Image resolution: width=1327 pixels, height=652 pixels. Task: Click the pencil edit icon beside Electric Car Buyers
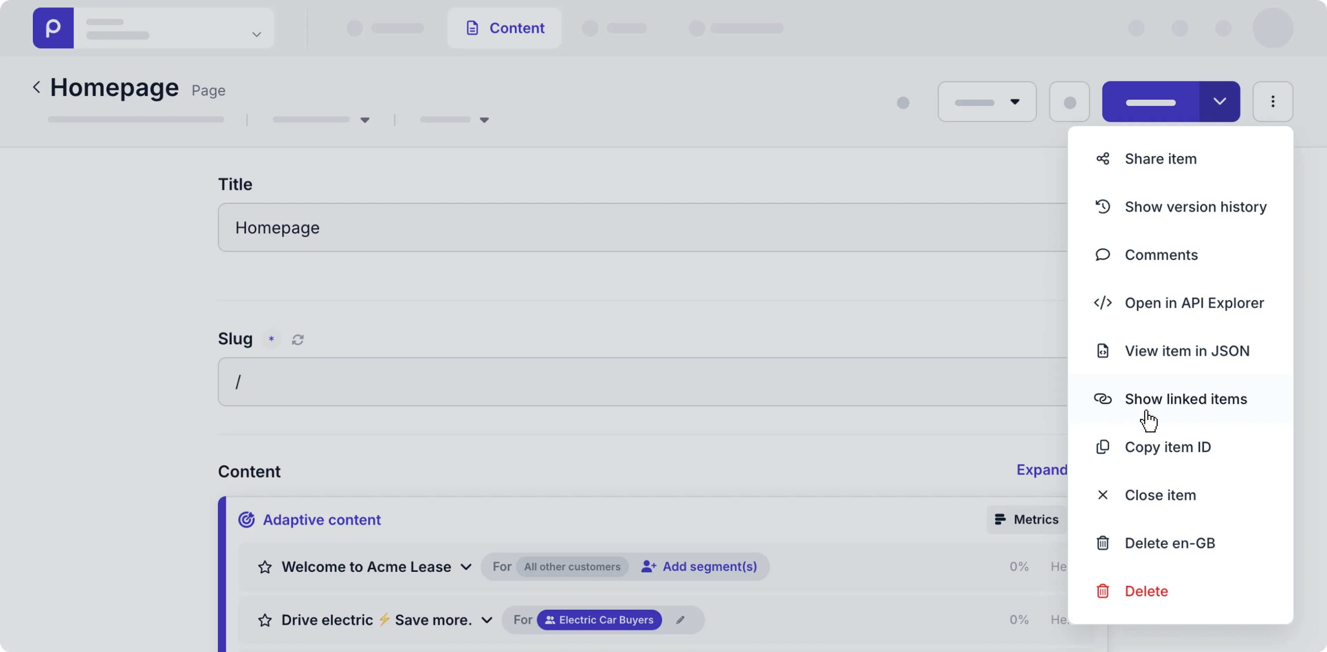click(679, 620)
